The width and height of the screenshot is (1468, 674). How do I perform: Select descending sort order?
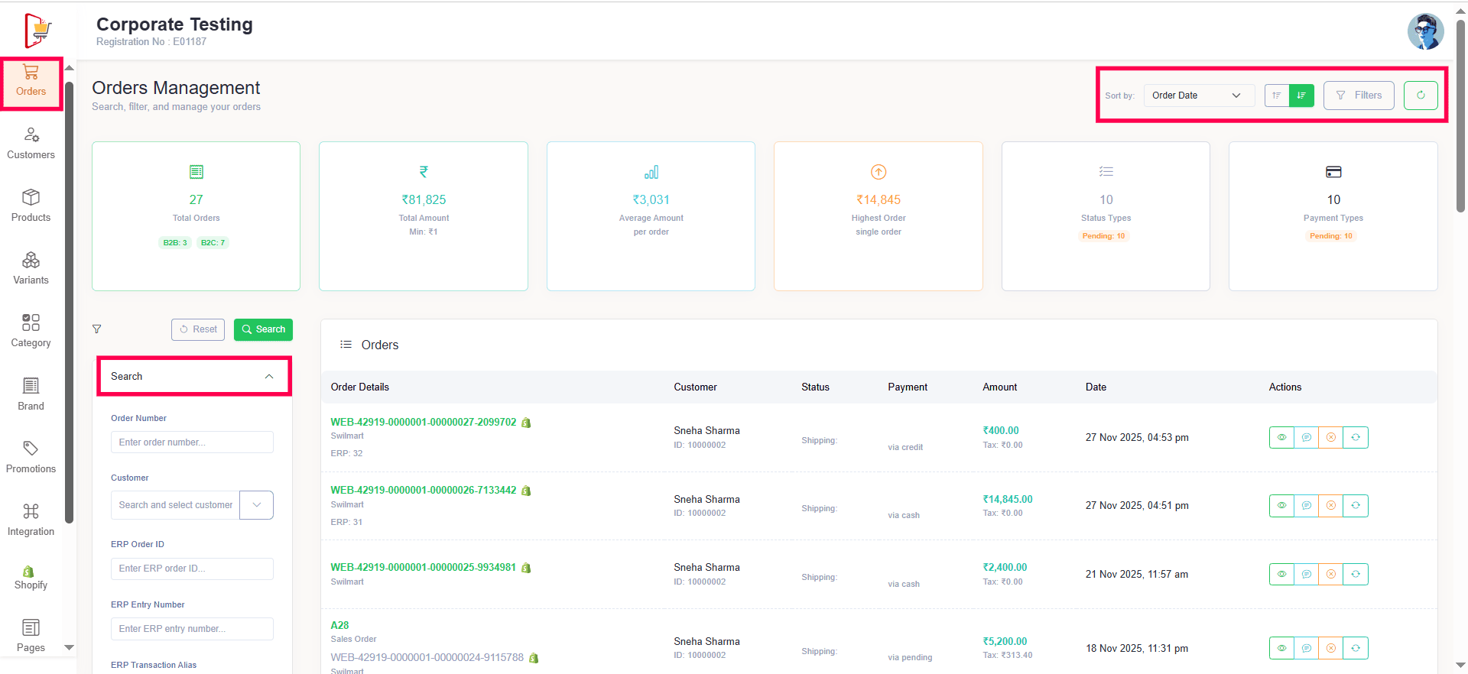1301,96
